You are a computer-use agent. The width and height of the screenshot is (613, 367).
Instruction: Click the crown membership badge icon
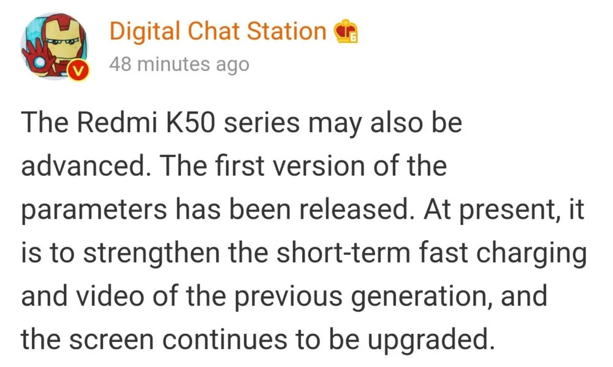pos(345,32)
